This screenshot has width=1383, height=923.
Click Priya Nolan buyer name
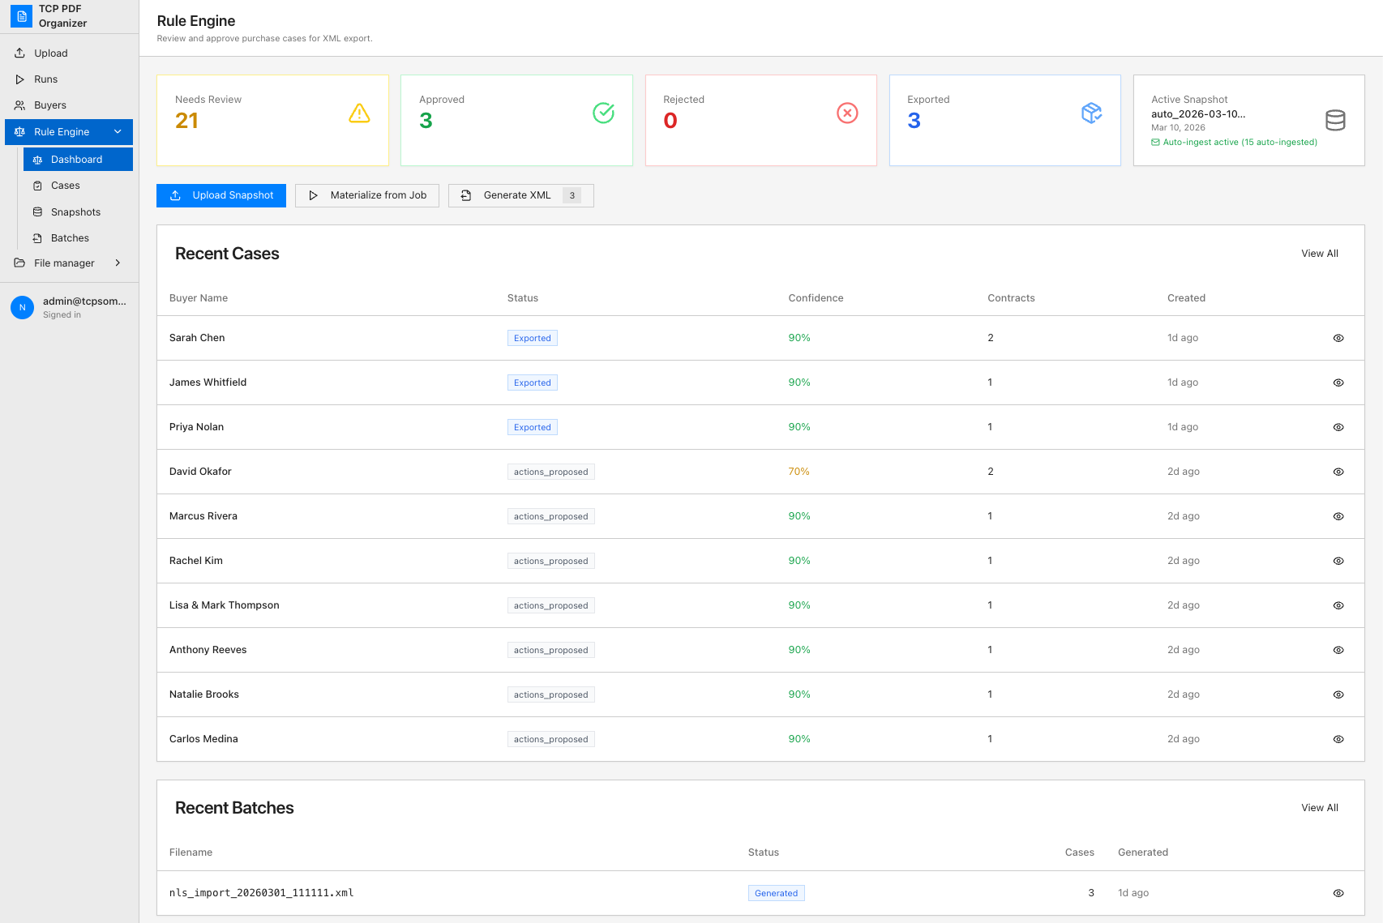[x=196, y=427]
